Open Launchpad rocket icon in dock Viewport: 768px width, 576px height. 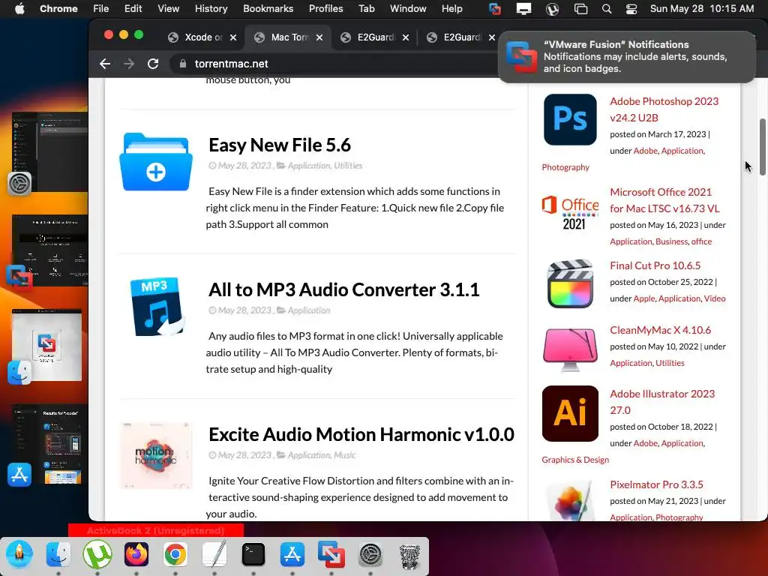[19, 554]
